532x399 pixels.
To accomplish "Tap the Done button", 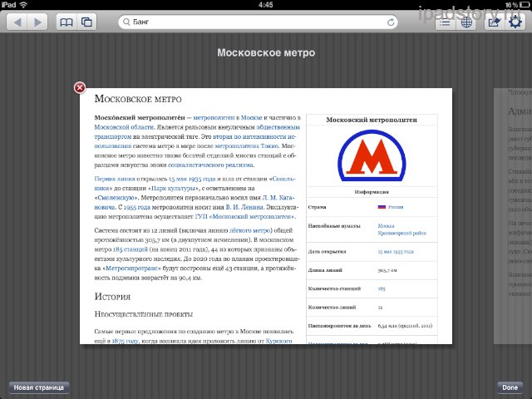I will click(510, 387).
